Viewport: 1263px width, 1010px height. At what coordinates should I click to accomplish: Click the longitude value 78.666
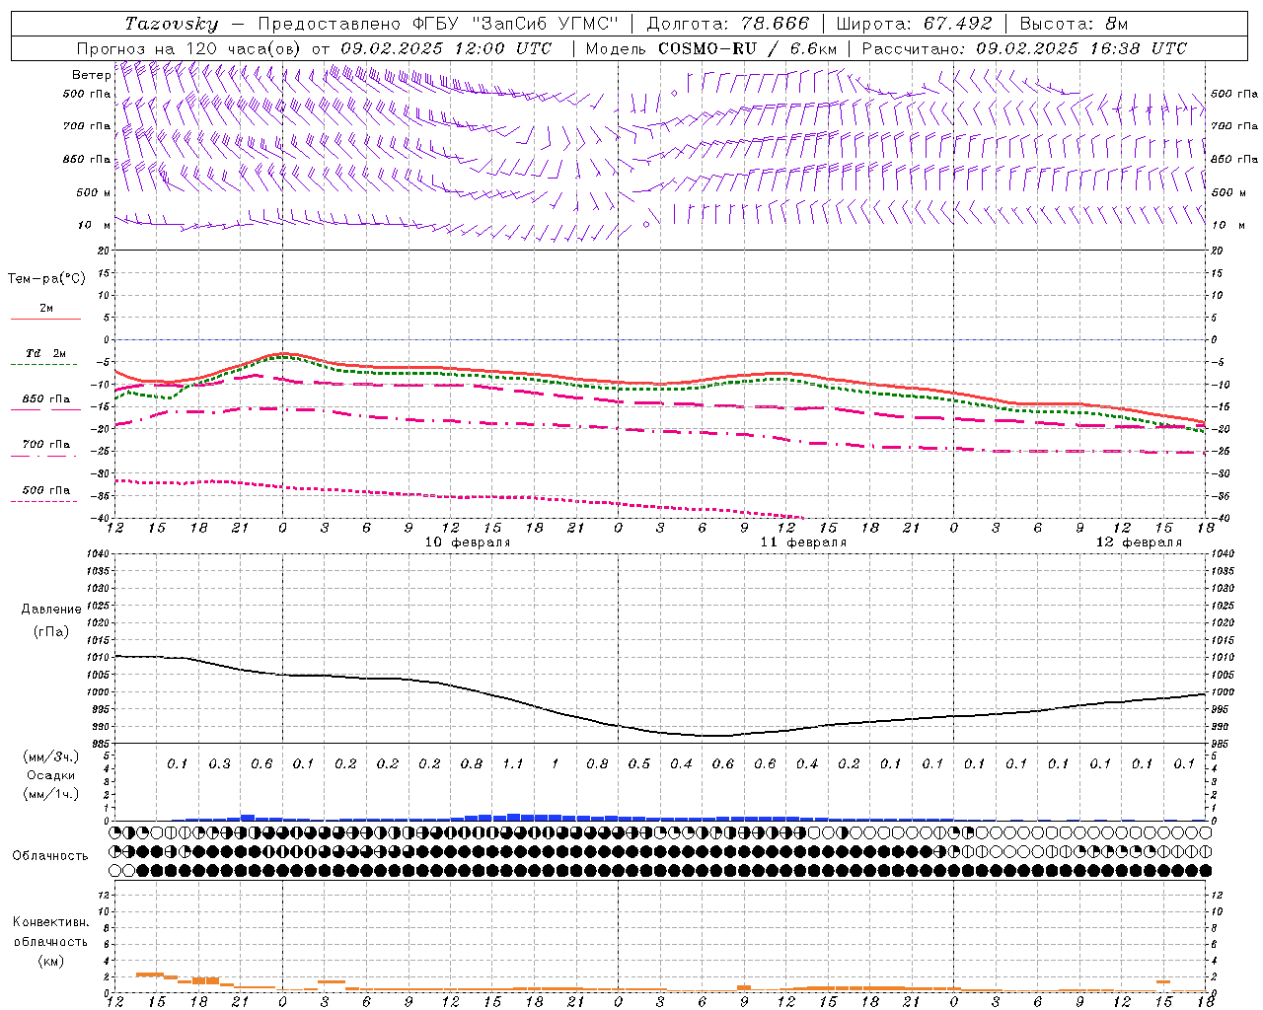tap(776, 24)
